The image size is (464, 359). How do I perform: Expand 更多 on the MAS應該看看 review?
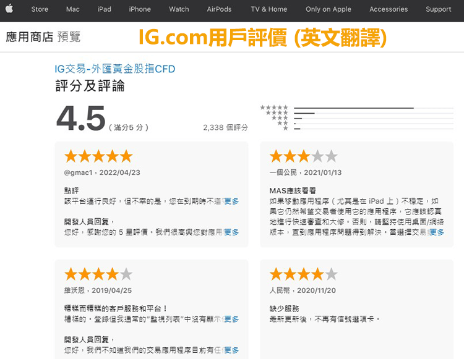tap(437, 232)
